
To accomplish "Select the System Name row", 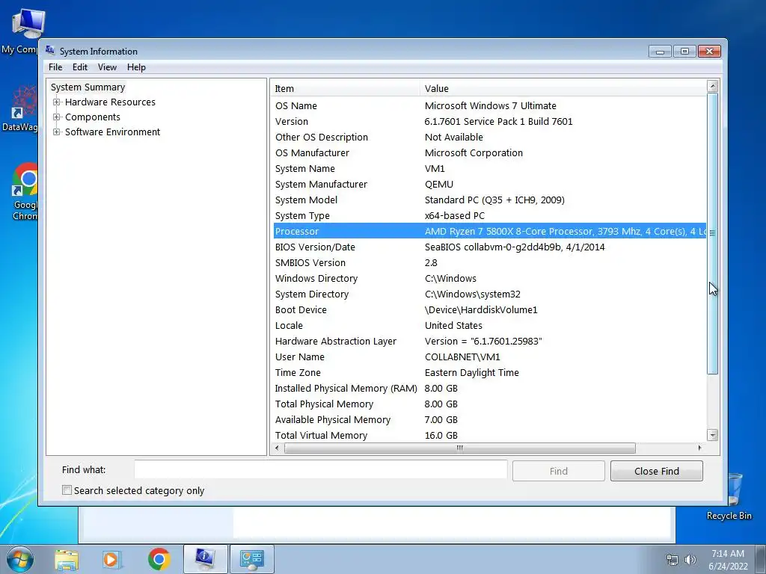I will pos(489,168).
